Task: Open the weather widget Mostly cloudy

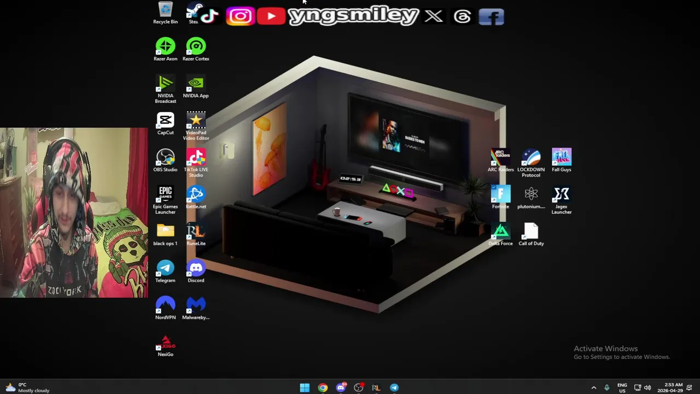Action: click(27, 387)
